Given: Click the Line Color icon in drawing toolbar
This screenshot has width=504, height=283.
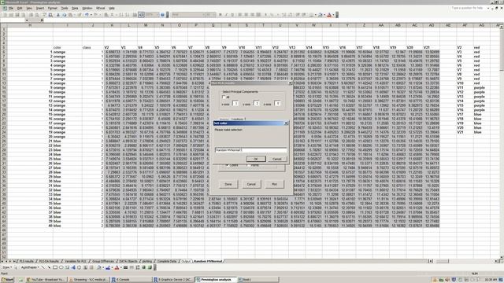Looking at the screenshot, I should [x=108, y=267].
